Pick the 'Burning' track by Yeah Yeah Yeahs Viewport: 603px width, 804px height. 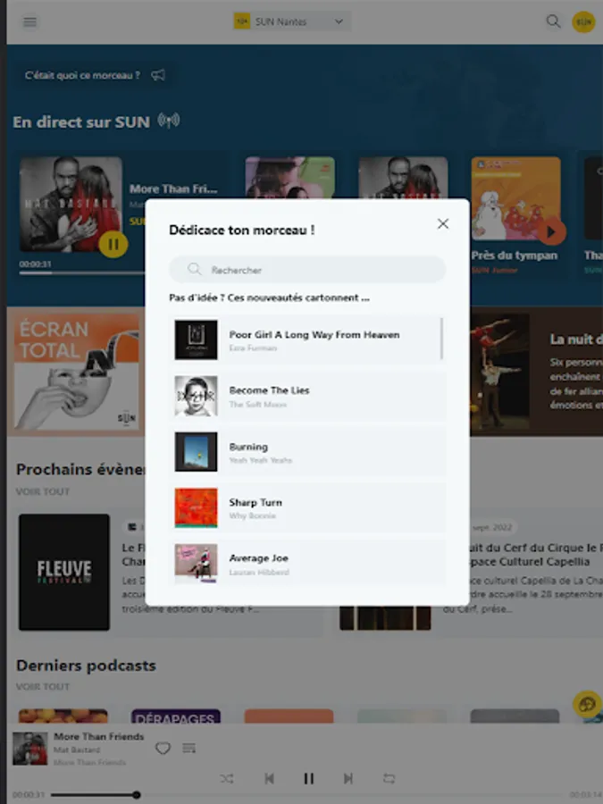pos(307,452)
